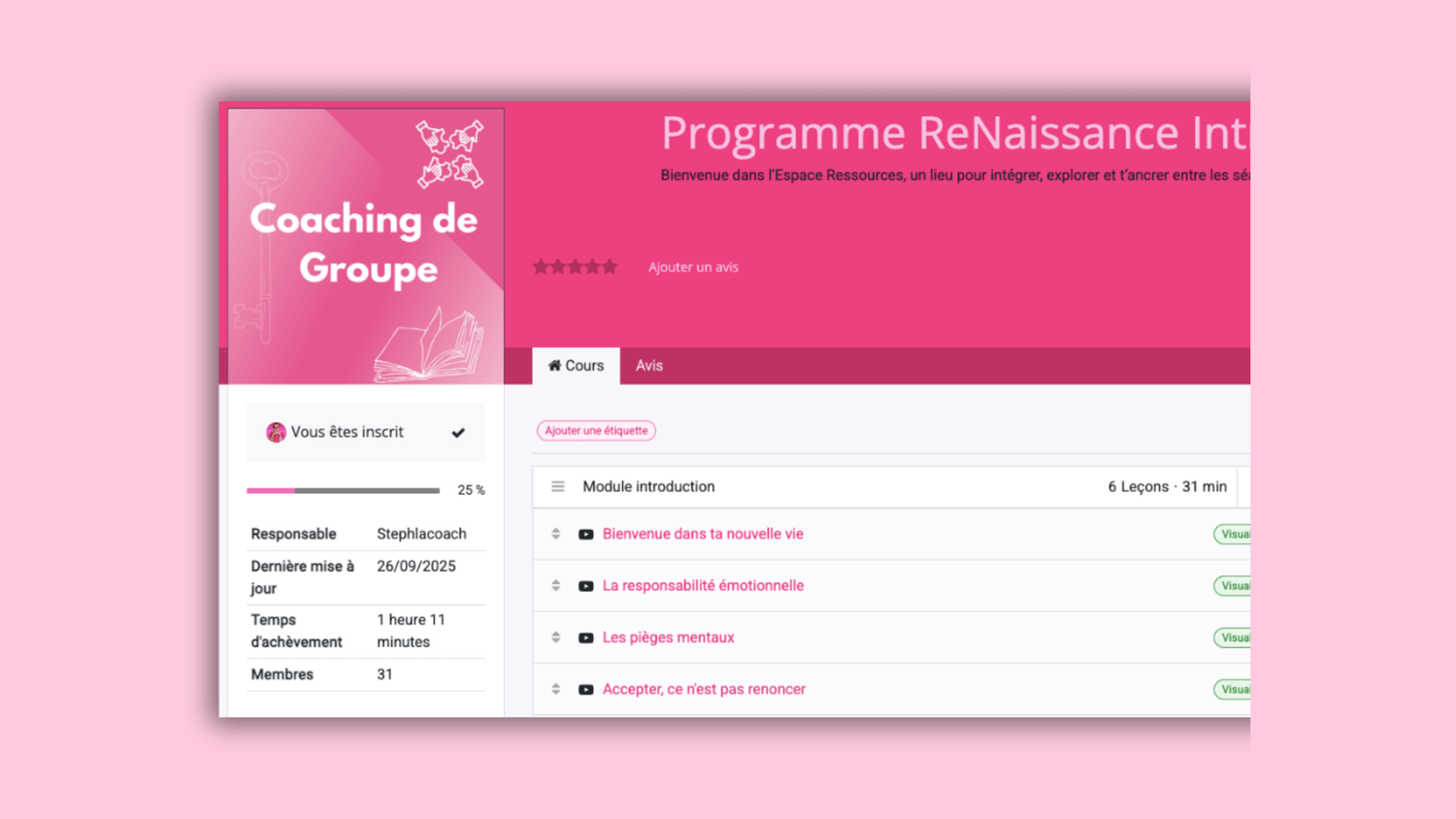The image size is (1456, 819).
Task: Click the Ajouter un avis link
Action: (x=693, y=267)
